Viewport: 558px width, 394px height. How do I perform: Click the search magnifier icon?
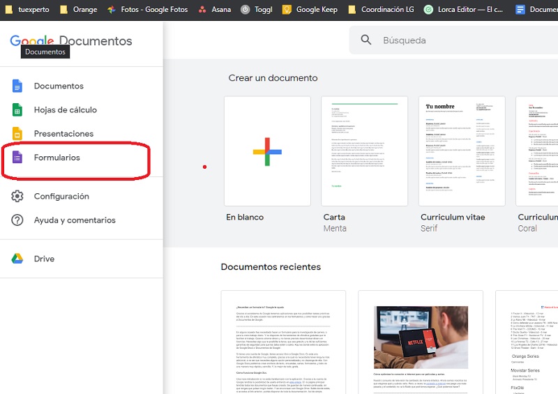[365, 40]
